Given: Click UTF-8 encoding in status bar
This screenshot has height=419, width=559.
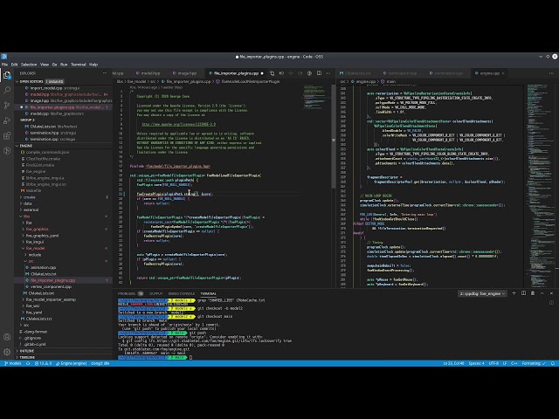Looking at the screenshot, I should coord(493,363).
